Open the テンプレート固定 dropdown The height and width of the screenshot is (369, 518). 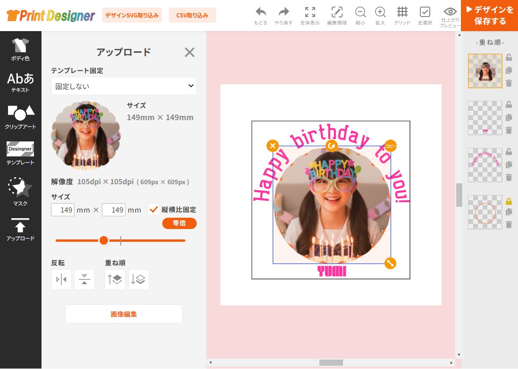click(124, 86)
